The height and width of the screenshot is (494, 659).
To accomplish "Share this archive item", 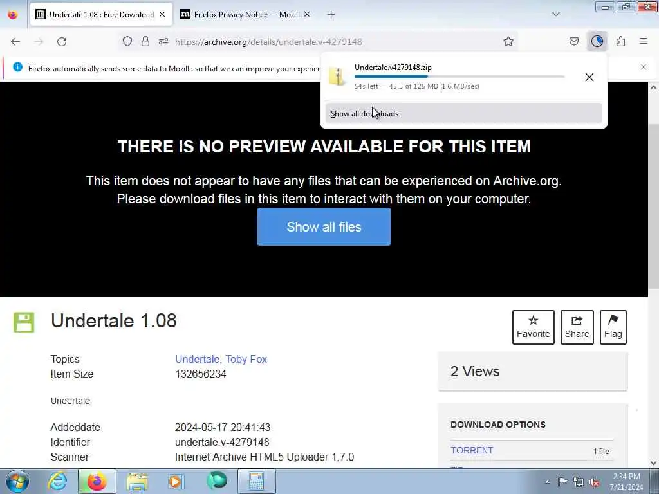I will [577, 327].
